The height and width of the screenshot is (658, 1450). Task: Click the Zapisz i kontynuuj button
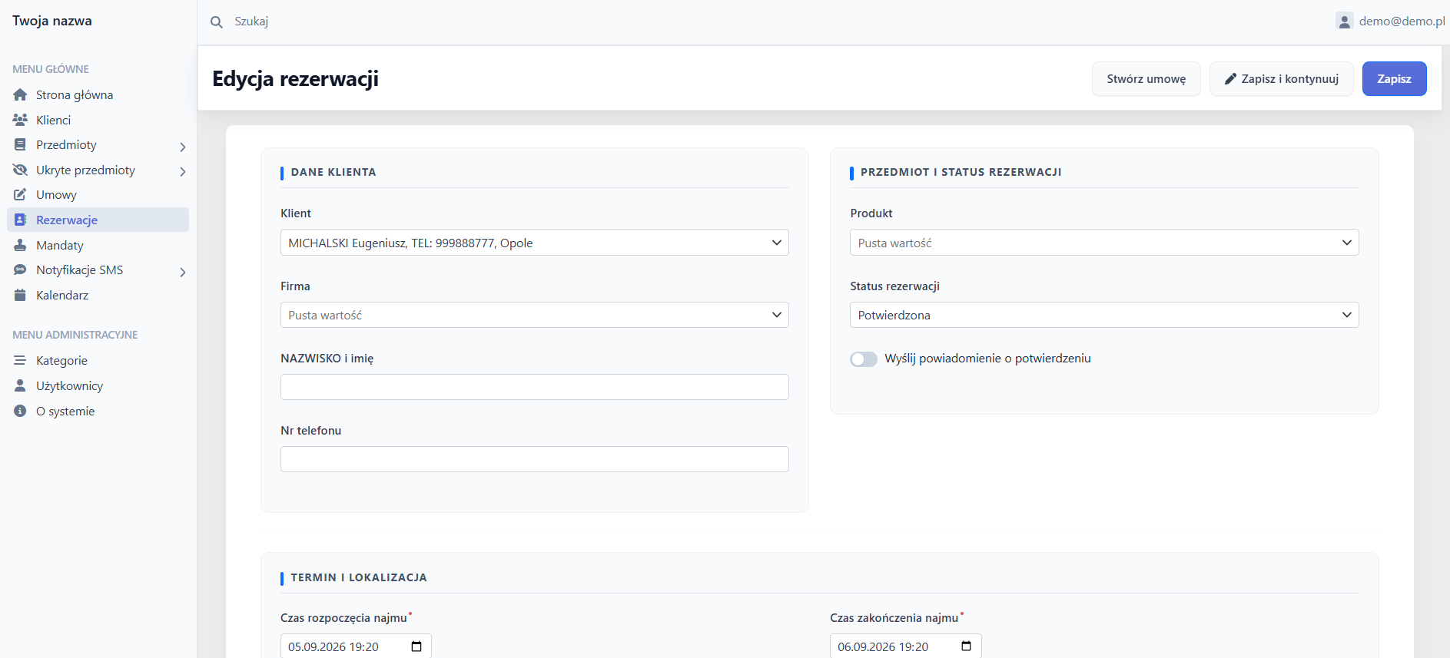[1282, 79]
